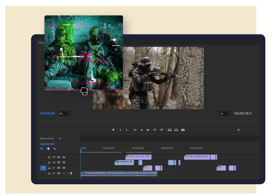Image resolution: width=273 pixels, height=196 pixels.
Task: Open the 1/2 playback resolution dropdown
Action: pyautogui.click(x=225, y=114)
